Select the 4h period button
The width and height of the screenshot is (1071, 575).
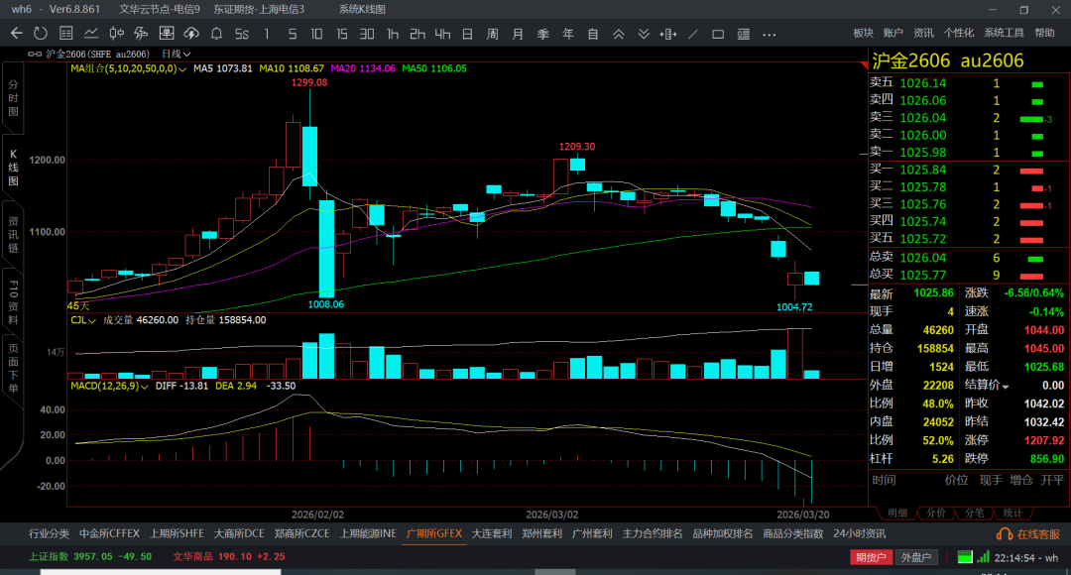tap(442, 34)
